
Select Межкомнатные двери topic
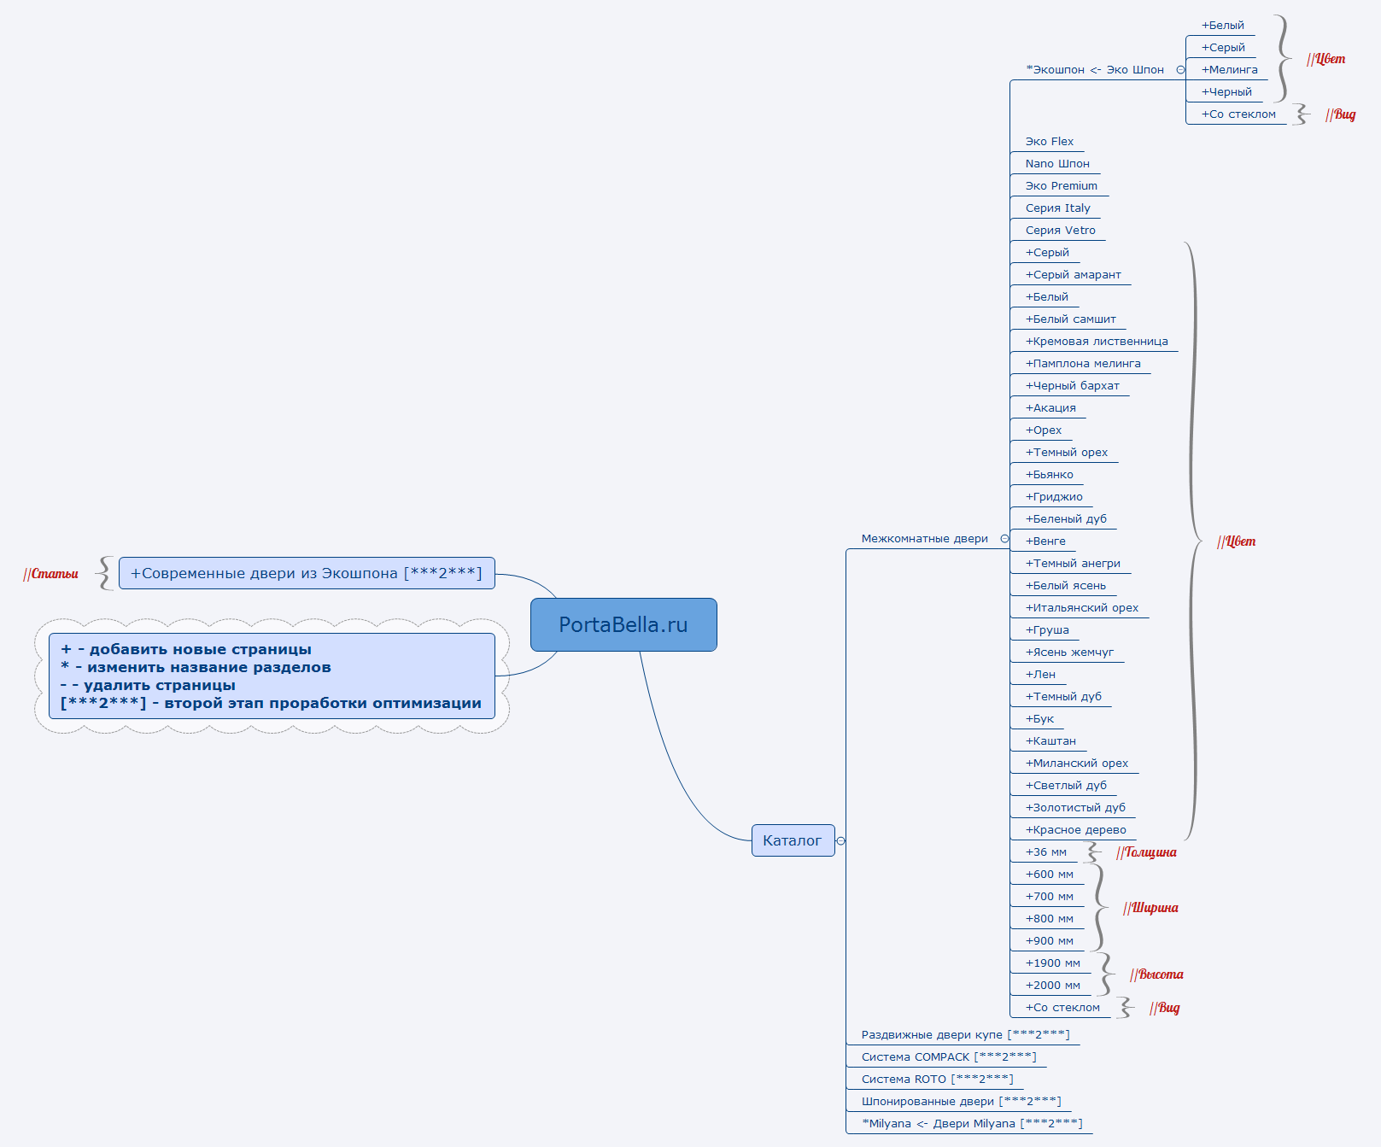pyautogui.click(x=925, y=539)
